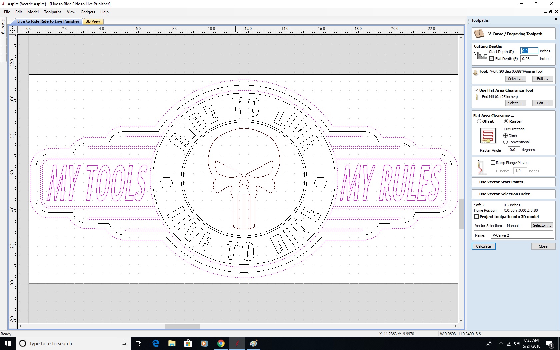Image resolution: width=560 pixels, height=350 pixels.
Task: Open the People icon in taskbar
Action: coord(489,344)
